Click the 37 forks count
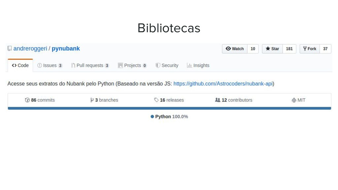The height and width of the screenshot is (190, 338). coord(325,49)
